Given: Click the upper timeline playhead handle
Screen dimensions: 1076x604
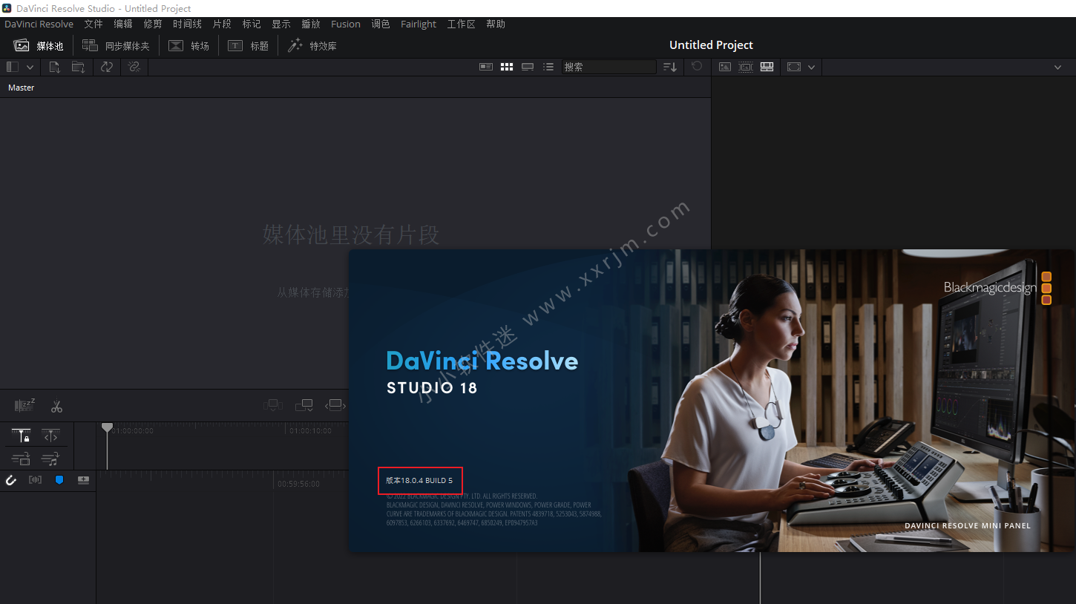Looking at the screenshot, I should click(107, 427).
